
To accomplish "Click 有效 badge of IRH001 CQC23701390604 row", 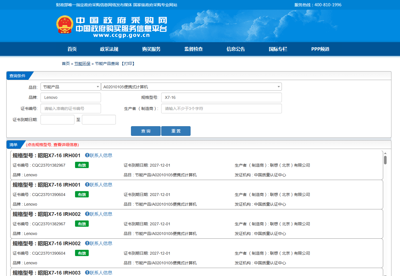I will pos(82,195).
